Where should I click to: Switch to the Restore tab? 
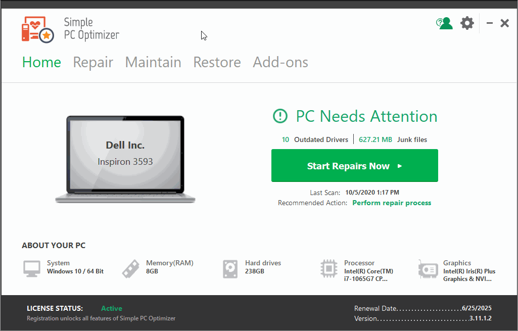(x=217, y=62)
